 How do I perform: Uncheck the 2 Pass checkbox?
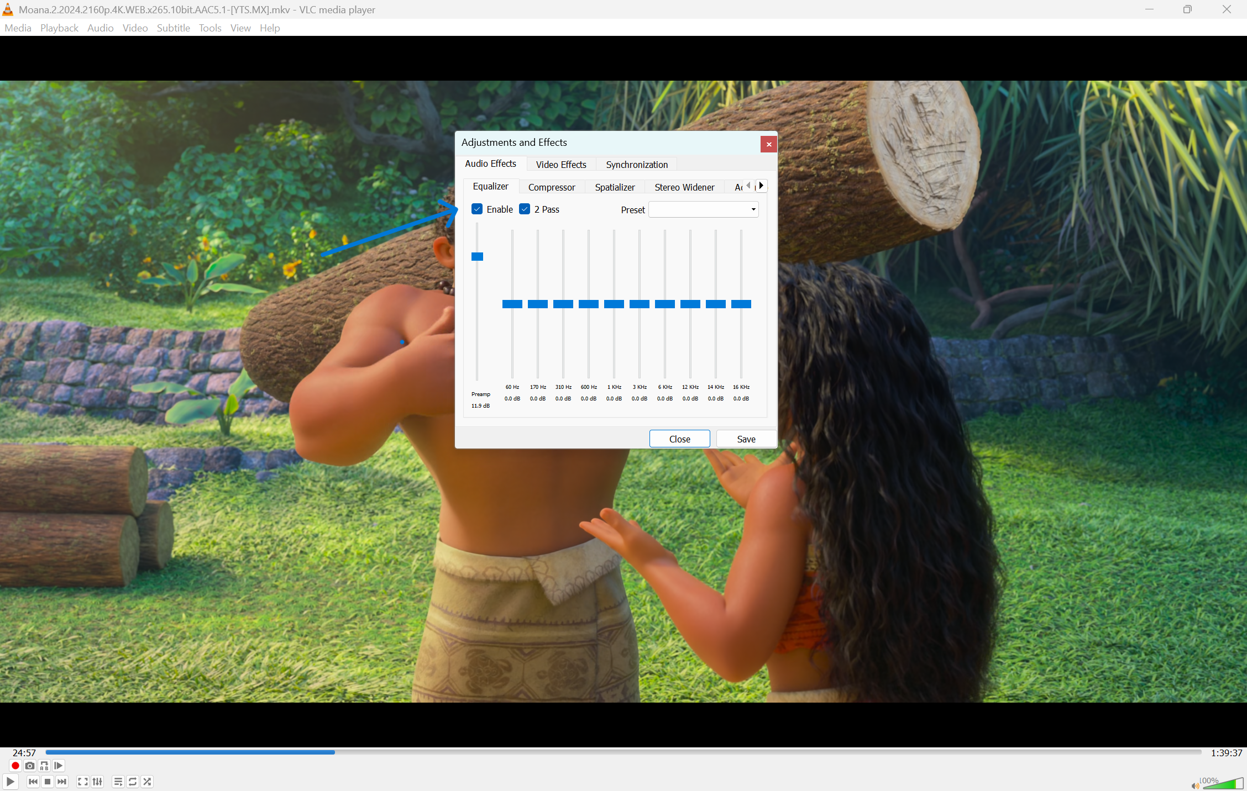point(525,209)
